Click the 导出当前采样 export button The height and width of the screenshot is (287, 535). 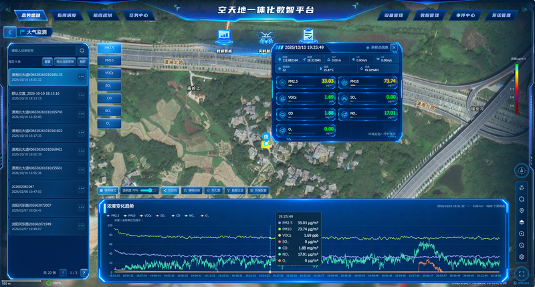pos(65,61)
